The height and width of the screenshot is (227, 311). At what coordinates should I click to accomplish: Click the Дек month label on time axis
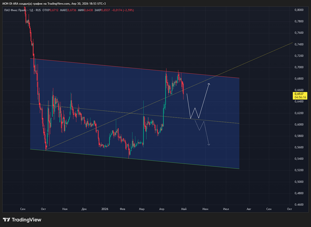[x=84, y=209]
